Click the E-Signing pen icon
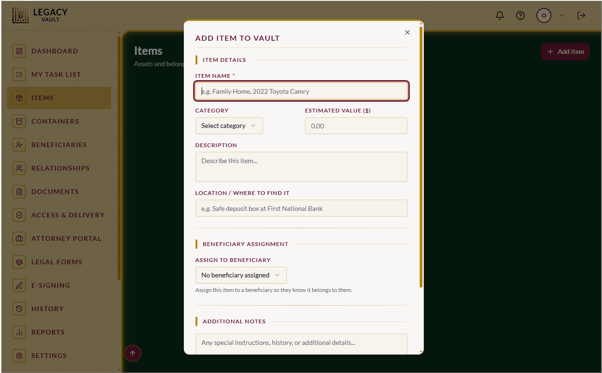Screen dimensions: 602x373 [x=19, y=285]
